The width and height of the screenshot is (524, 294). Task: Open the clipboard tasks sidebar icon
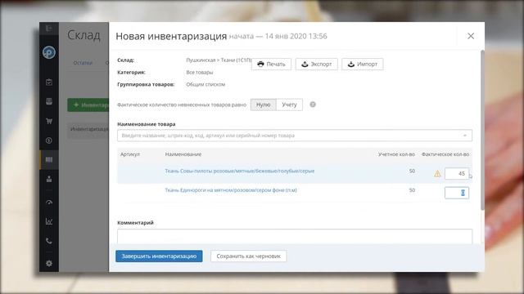[49, 82]
